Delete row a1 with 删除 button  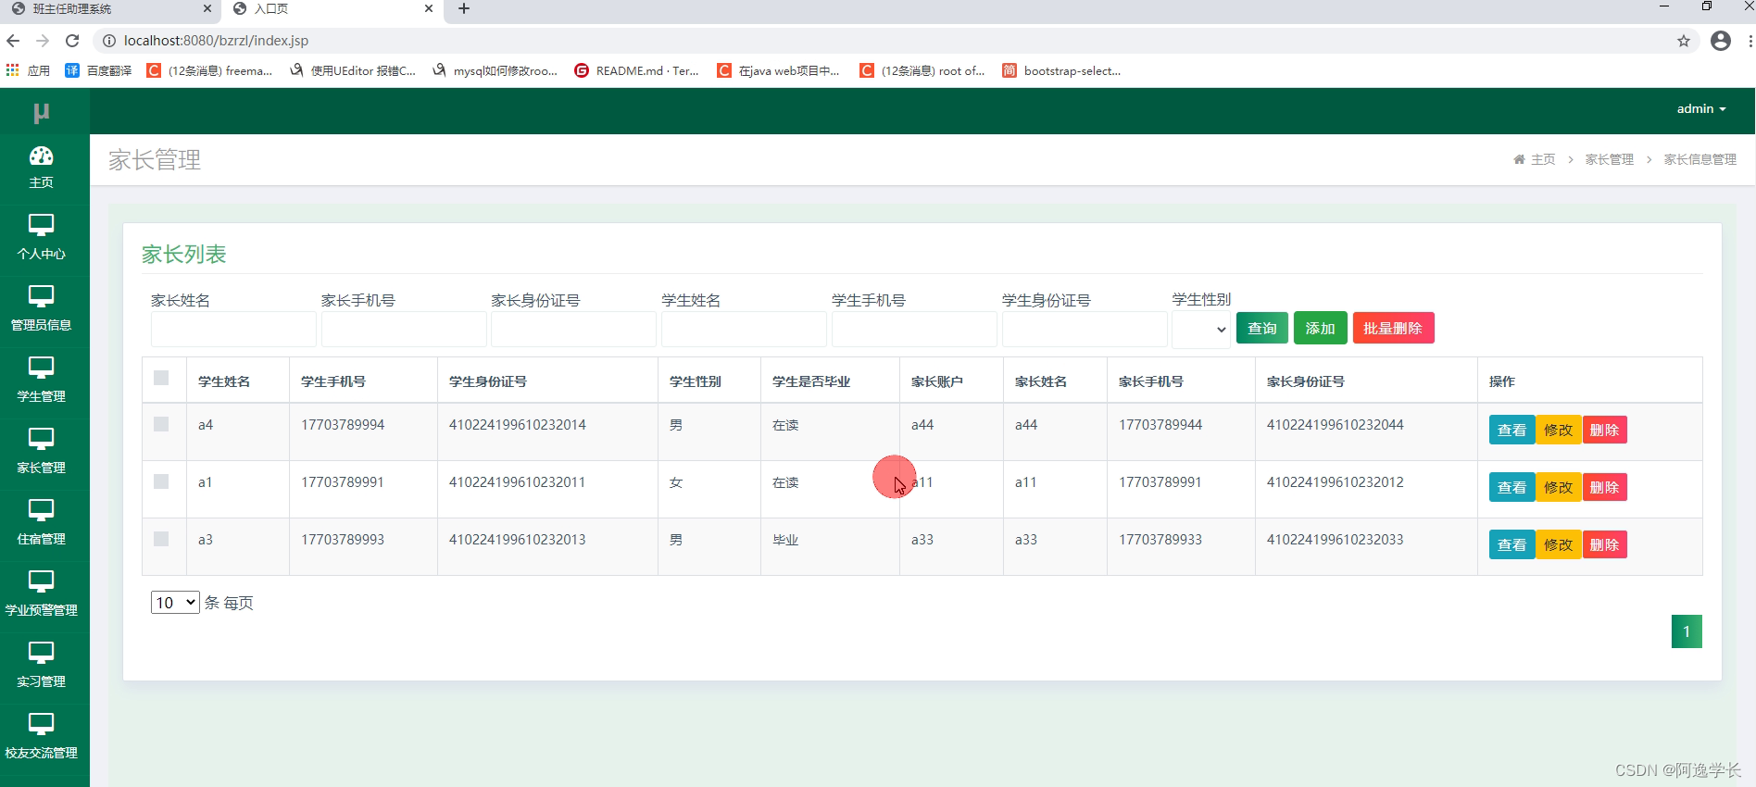(1604, 487)
